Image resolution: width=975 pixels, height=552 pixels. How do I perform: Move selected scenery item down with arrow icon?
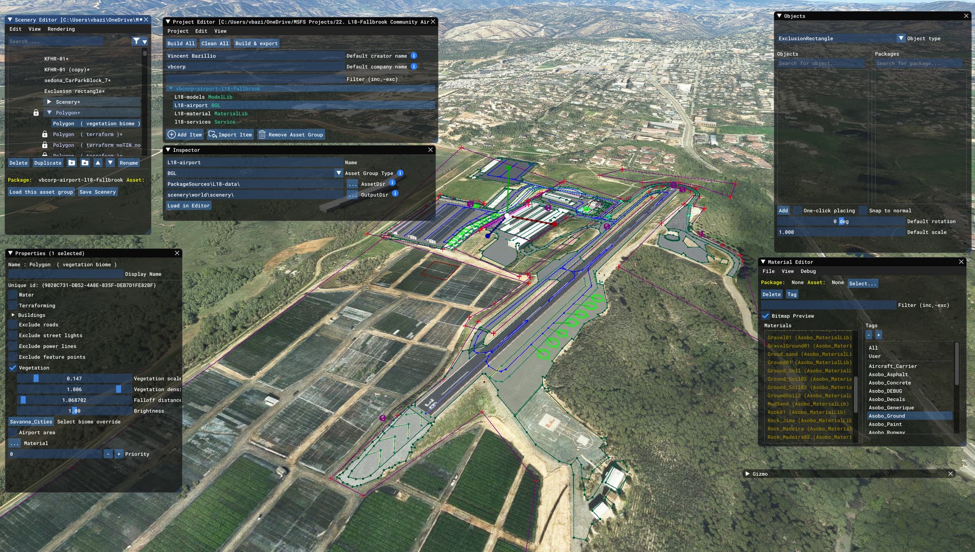coord(110,163)
